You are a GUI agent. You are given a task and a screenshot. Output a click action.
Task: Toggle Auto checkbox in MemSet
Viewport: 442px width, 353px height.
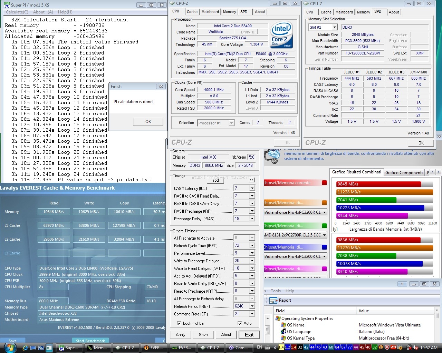point(239,323)
